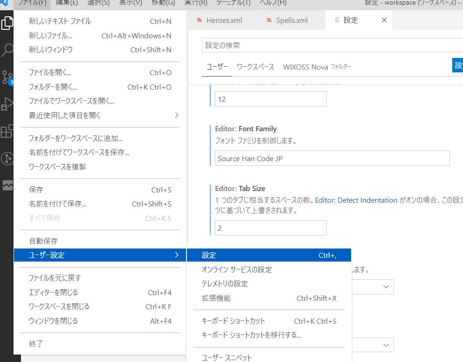Screen dimensions: 463x362
Task: Choose 新しいテキスト ファイル from the File menu
Action: [100, 21]
